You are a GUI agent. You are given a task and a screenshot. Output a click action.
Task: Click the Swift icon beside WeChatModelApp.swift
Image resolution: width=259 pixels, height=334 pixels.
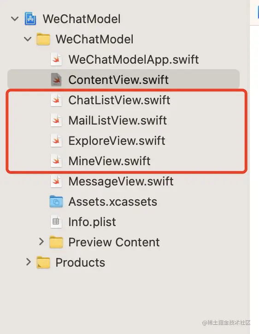point(56,60)
